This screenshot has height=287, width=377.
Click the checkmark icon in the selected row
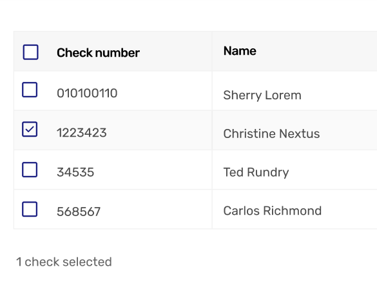(30, 130)
